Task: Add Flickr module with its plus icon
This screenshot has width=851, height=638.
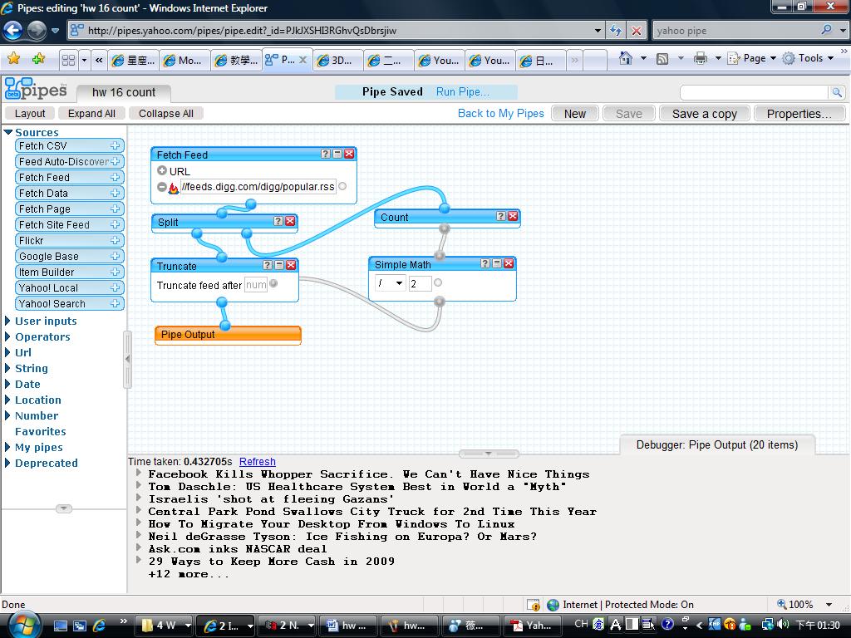Action: 115,240
